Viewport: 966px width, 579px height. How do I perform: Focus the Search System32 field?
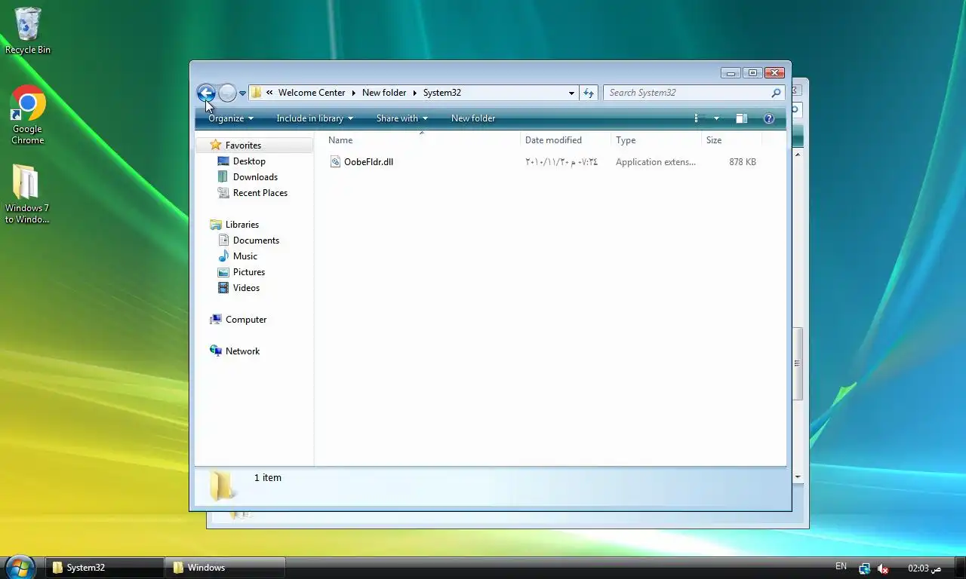coord(687,93)
